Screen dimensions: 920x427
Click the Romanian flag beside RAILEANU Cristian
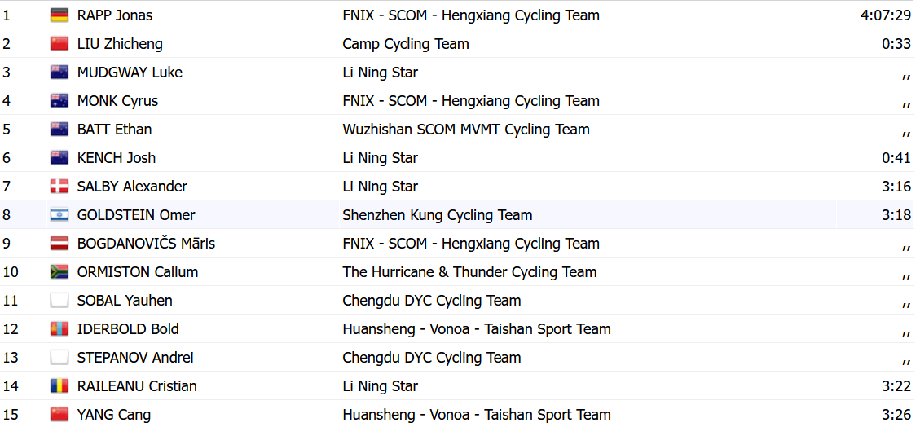(x=59, y=386)
